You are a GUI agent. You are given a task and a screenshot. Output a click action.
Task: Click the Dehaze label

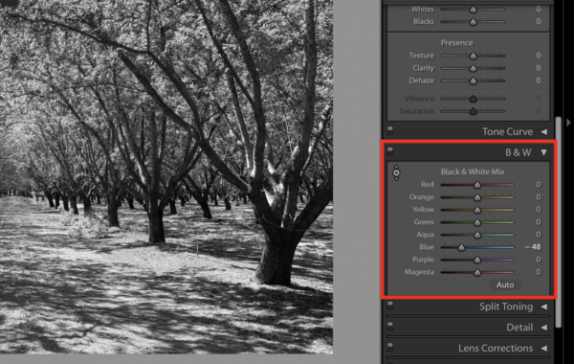coord(421,80)
